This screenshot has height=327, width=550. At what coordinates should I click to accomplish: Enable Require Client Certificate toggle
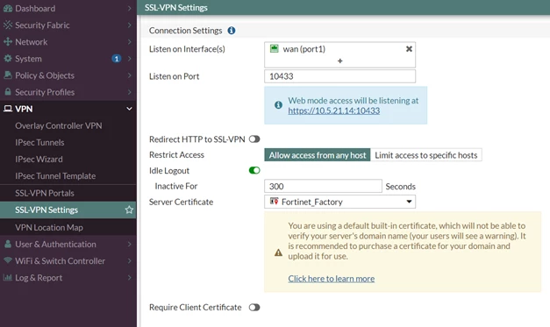click(254, 308)
